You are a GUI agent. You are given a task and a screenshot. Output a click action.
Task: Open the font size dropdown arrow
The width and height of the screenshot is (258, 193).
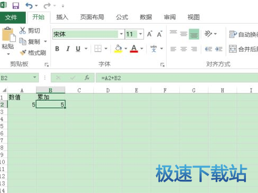140,34
